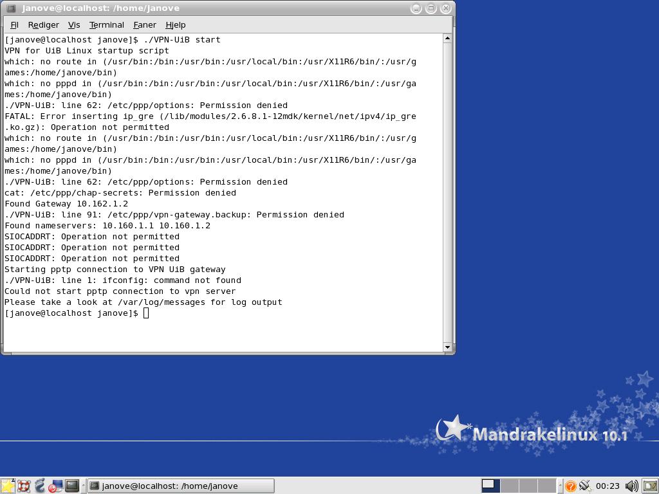Maximize the terminal window
Screen dimensions: 659x494
coord(431,8)
